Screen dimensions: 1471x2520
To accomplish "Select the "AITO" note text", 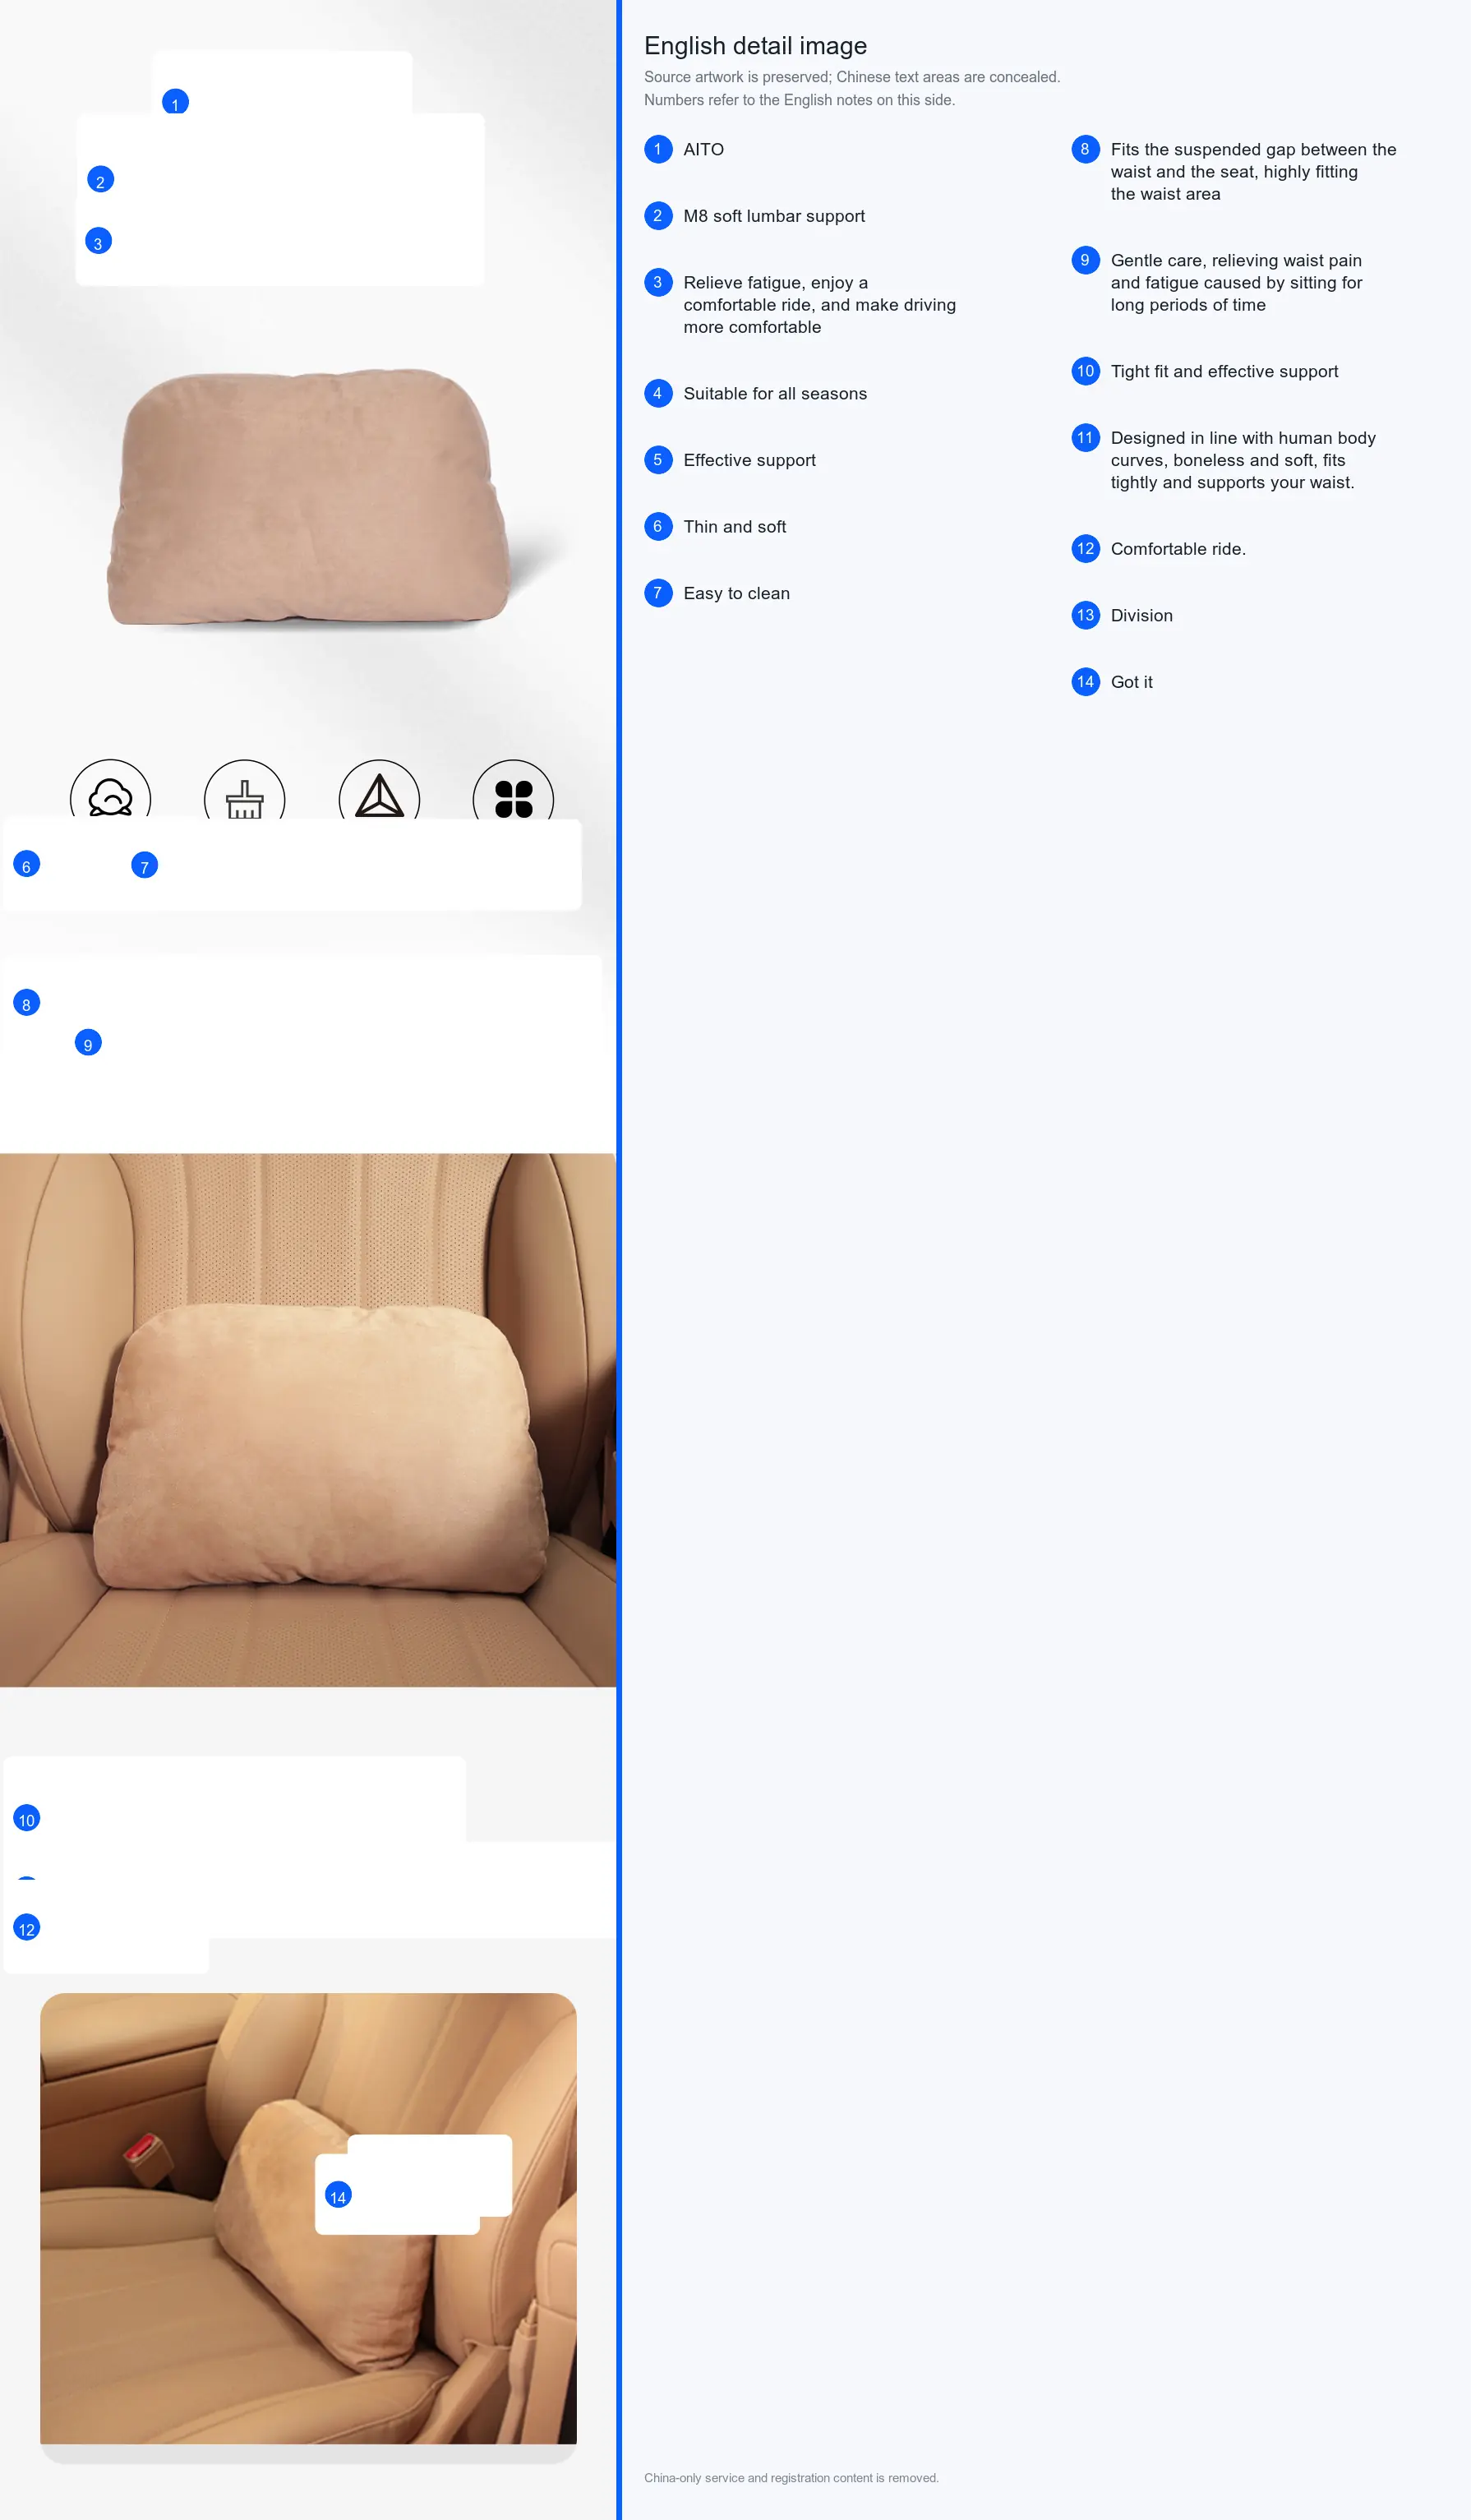I will click(x=703, y=149).
